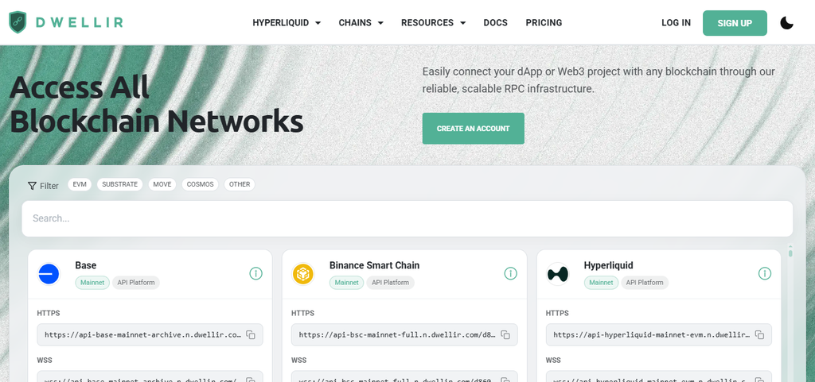815x382 pixels.
Task: Click Mainnet tag on Base card
Action: tap(92, 283)
